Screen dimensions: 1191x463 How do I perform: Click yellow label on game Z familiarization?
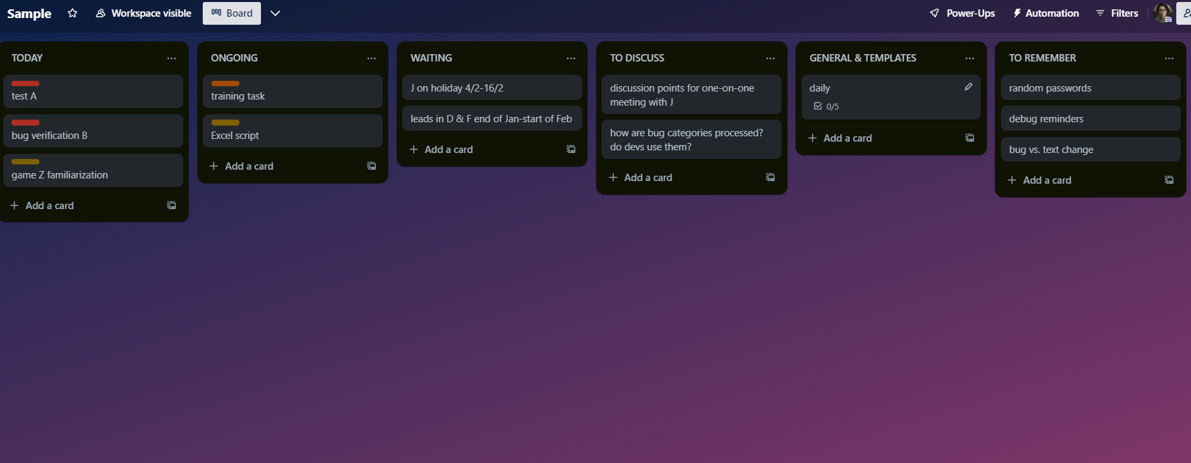pyautogui.click(x=25, y=162)
